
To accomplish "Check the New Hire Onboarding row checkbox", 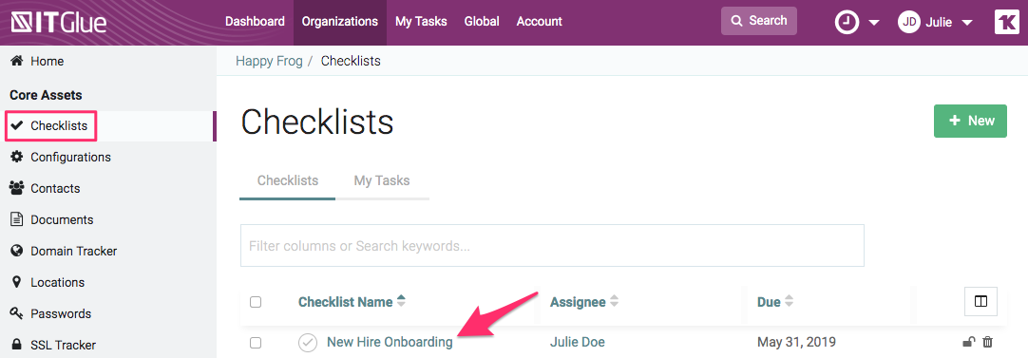I will [x=256, y=342].
